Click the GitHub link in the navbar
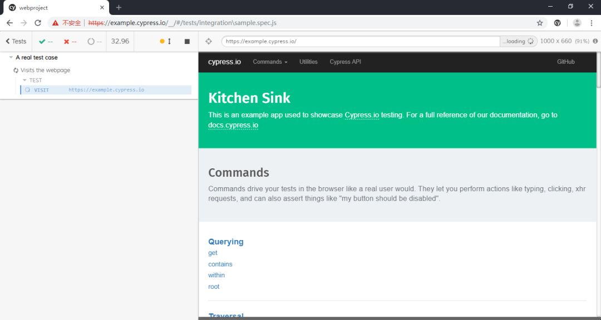601x320 pixels. coord(565,62)
